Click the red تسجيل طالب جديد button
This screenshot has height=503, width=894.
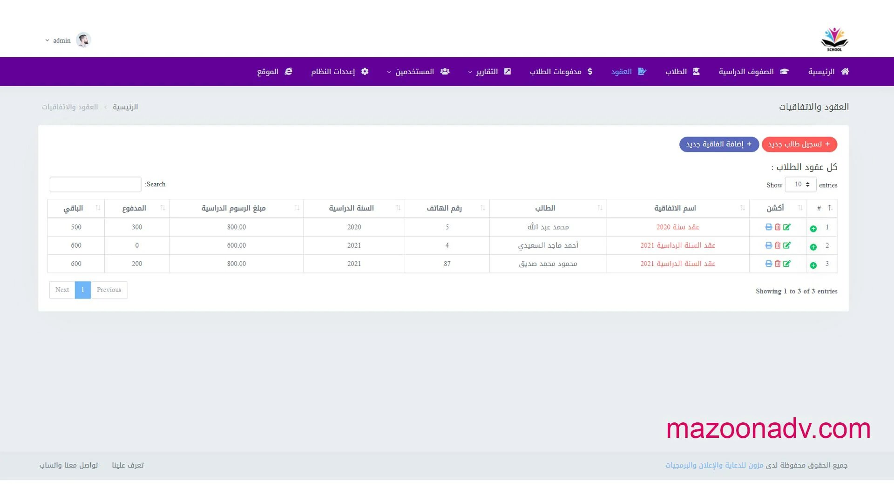[799, 144]
